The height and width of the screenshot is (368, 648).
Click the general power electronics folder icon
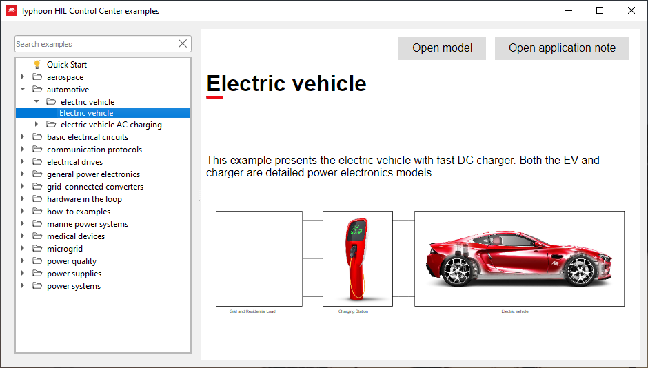(37, 174)
